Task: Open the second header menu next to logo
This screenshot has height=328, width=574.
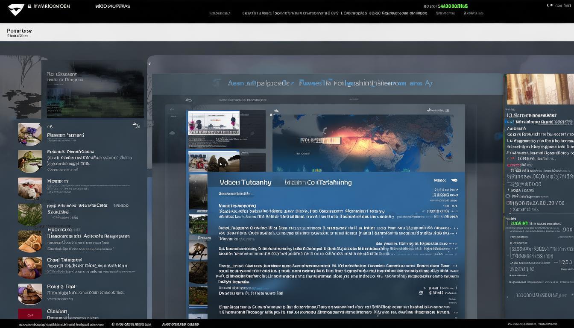Action: point(113,6)
